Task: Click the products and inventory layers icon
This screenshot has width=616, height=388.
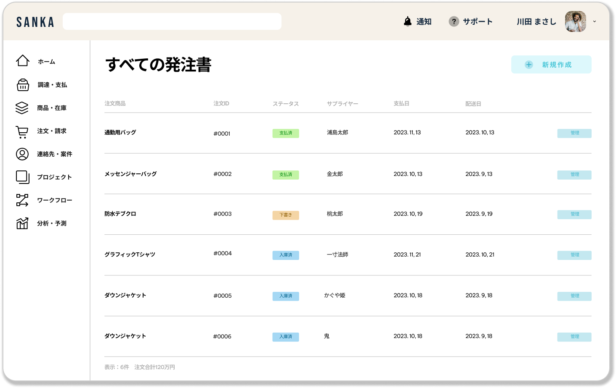Action: (x=22, y=108)
